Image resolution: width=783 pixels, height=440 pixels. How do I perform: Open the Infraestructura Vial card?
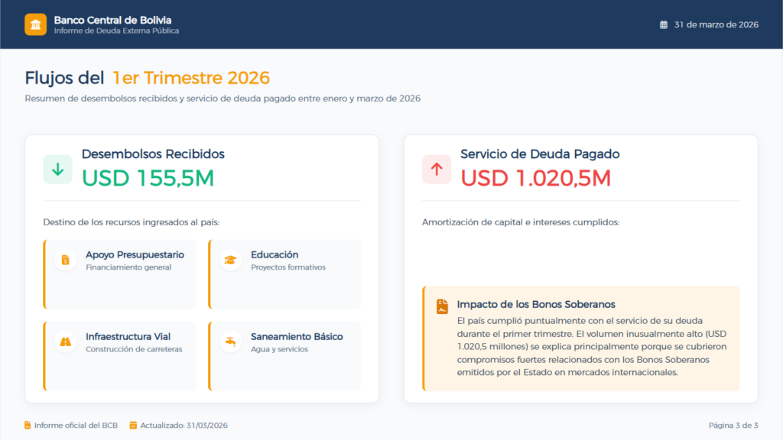(x=120, y=356)
